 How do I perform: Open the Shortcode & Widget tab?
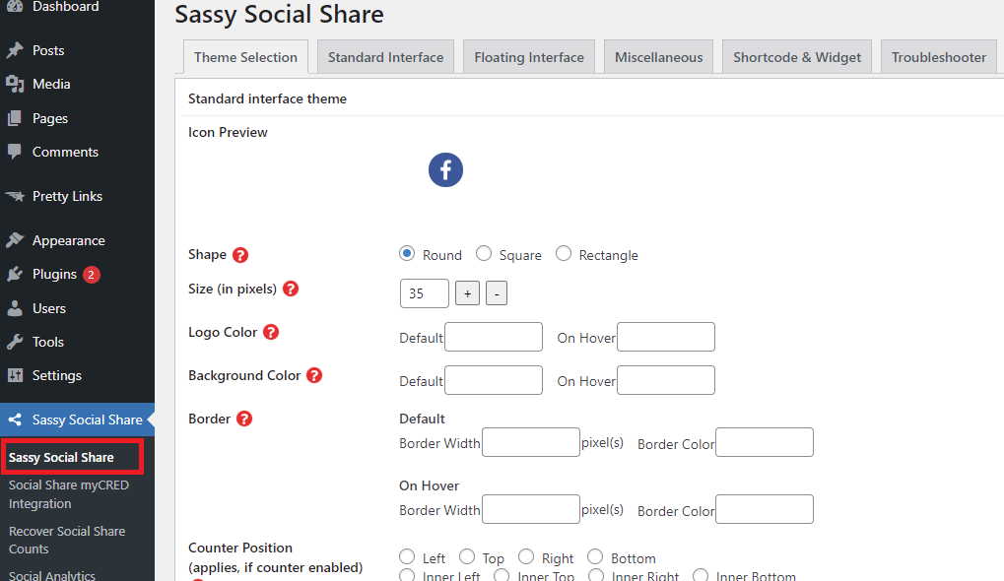click(x=796, y=57)
